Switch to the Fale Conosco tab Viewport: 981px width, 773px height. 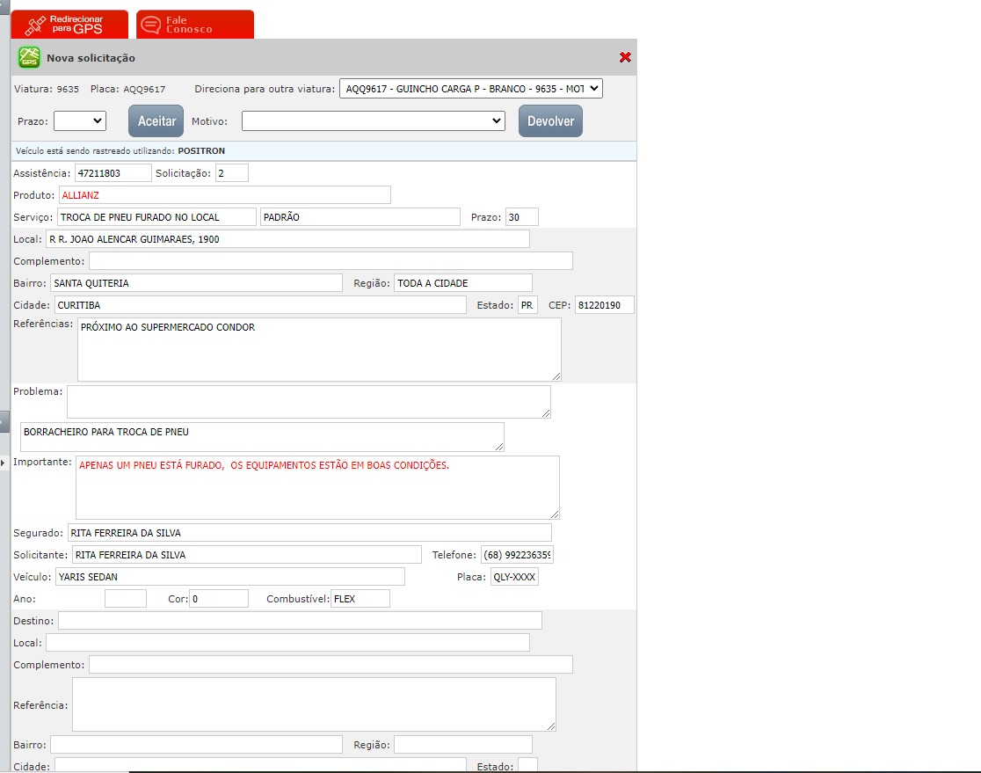pyautogui.click(x=195, y=25)
